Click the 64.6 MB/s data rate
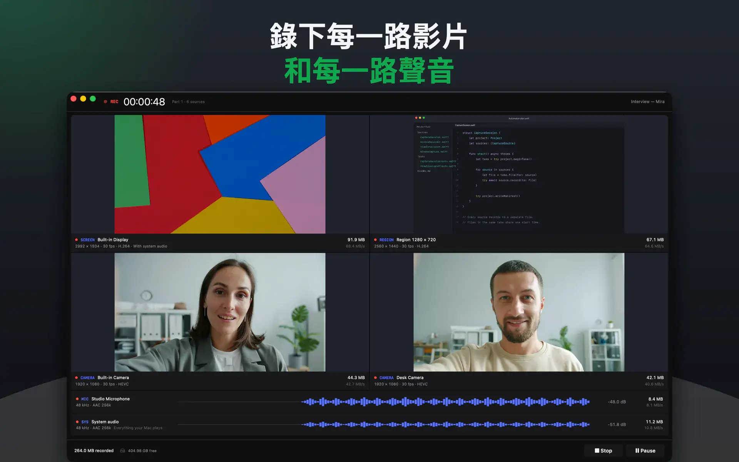This screenshot has width=739, height=462. (x=654, y=246)
